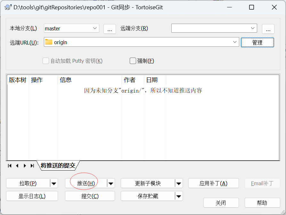This screenshot has height=215, width=286.
Task: Go to last tab with skip-to-end arrow
Action: tap(32, 166)
